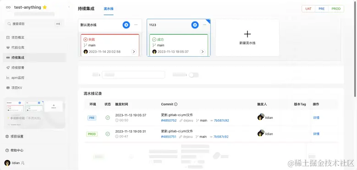This screenshot has height=170, width=357.
Task: Click the ⌘K shortcut badge
Action: click(x=58, y=24)
